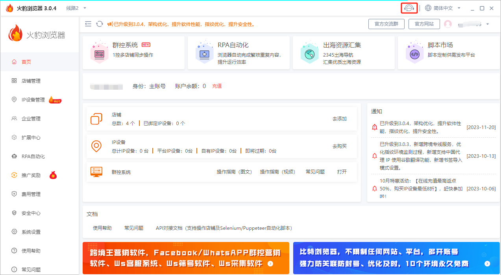The image size is (501, 275).
Task: Click the bell icon for 10月特惠活动
Action: tap(374, 188)
